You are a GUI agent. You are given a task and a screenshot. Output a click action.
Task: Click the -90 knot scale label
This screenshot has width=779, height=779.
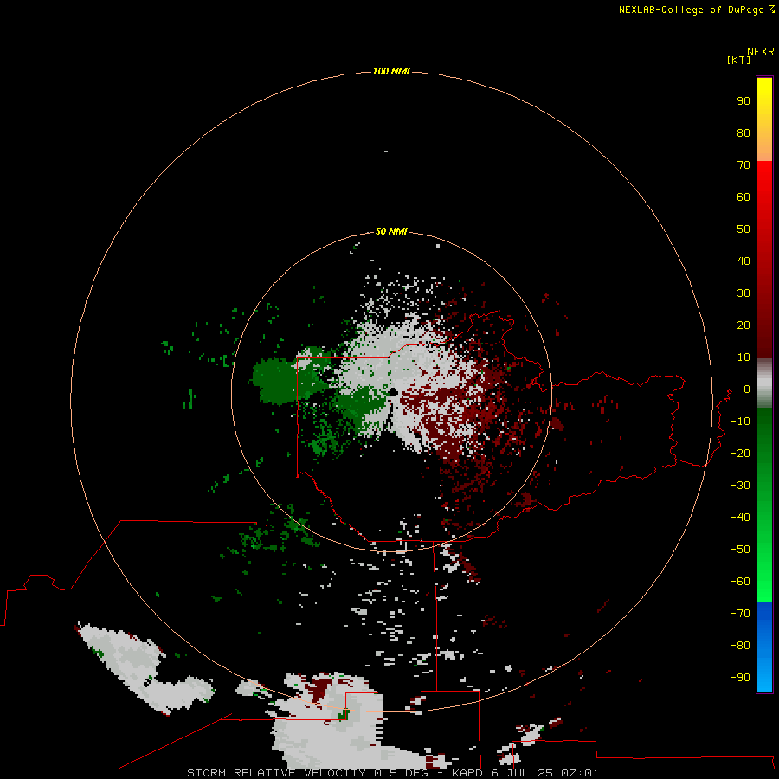[x=740, y=677]
